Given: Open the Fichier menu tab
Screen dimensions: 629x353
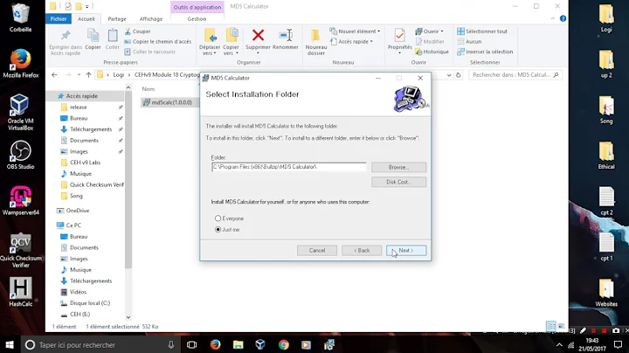Looking at the screenshot, I should tap(59, 19).
